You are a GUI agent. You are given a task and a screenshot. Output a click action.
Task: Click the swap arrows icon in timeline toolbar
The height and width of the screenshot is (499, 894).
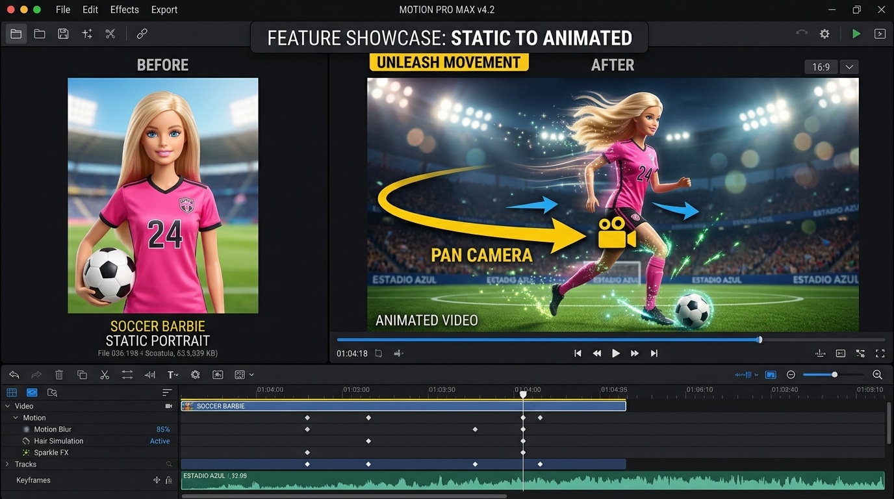pos(127,375)
